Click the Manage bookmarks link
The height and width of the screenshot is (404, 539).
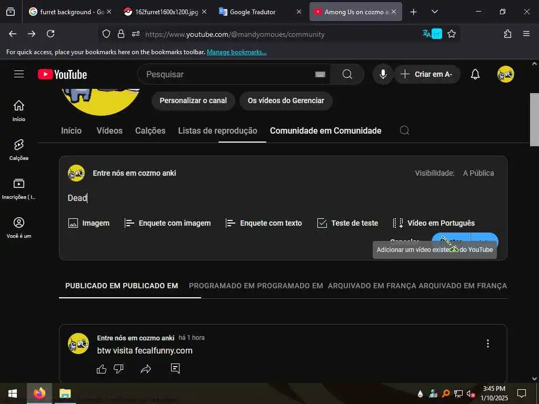click(236, 52)
